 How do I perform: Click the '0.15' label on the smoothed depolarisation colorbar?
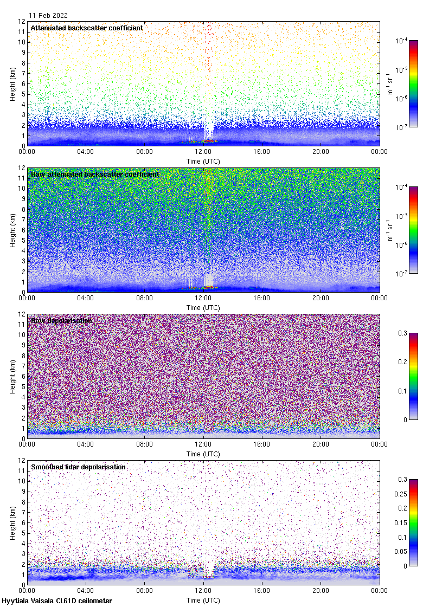[401, 523]
